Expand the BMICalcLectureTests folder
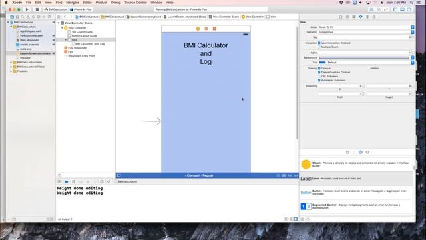Image resolution: width=426 pixels, height=240 pixels. tap(11, 62)
